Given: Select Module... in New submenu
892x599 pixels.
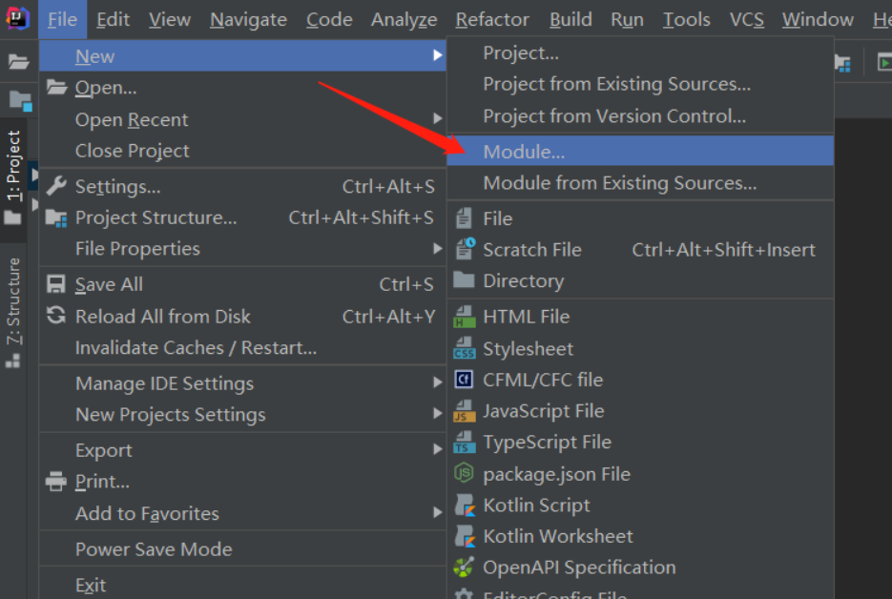Looking at the screenshot, I should click(640, 151).
